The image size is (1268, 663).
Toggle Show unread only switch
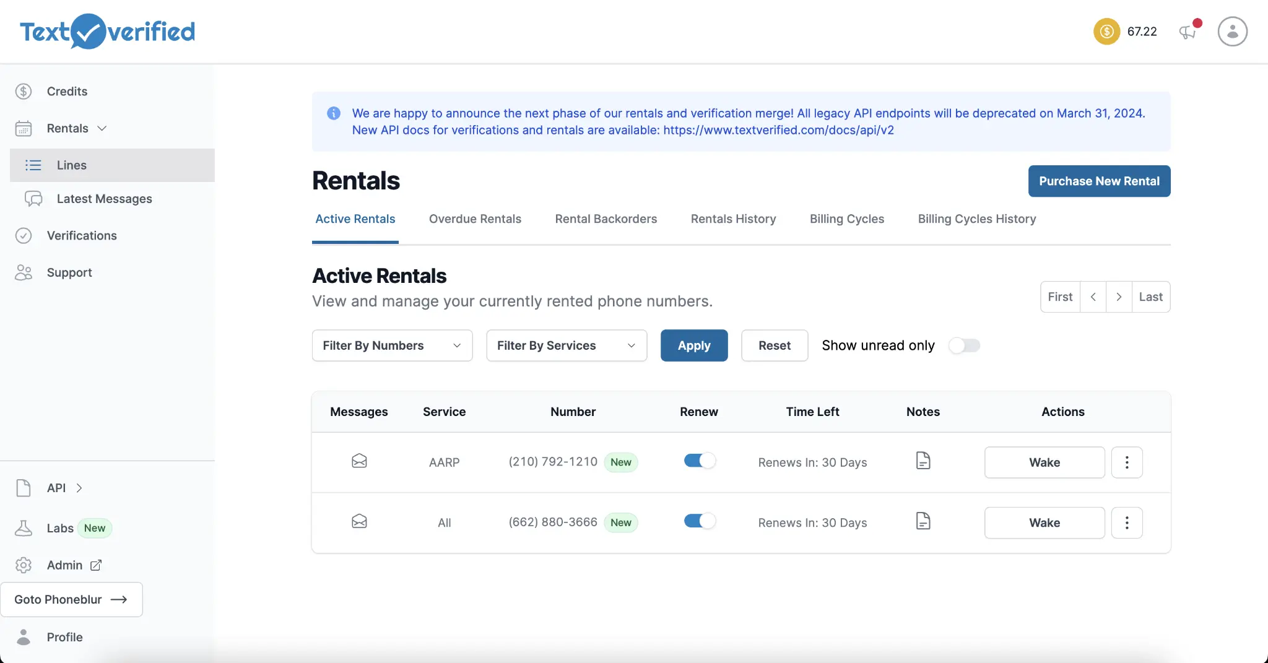click(x=965, y=345)
